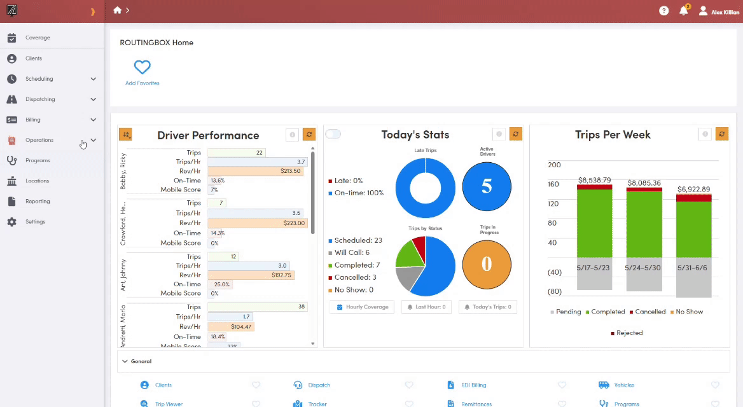Click the Hourly Coverage button
Viewport: 743px width, 407px height.
click(362, 307)
